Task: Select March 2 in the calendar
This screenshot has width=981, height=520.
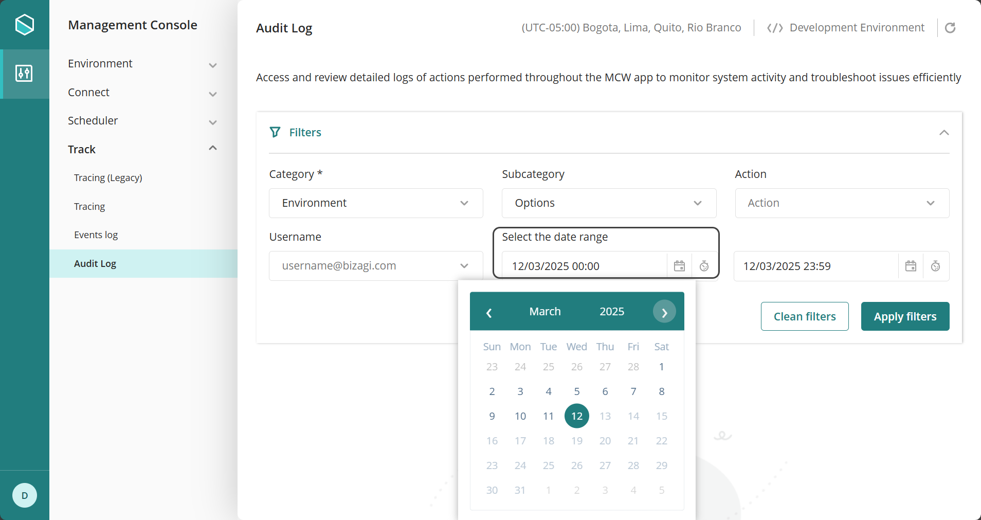Action: click(x=492, y=391)
